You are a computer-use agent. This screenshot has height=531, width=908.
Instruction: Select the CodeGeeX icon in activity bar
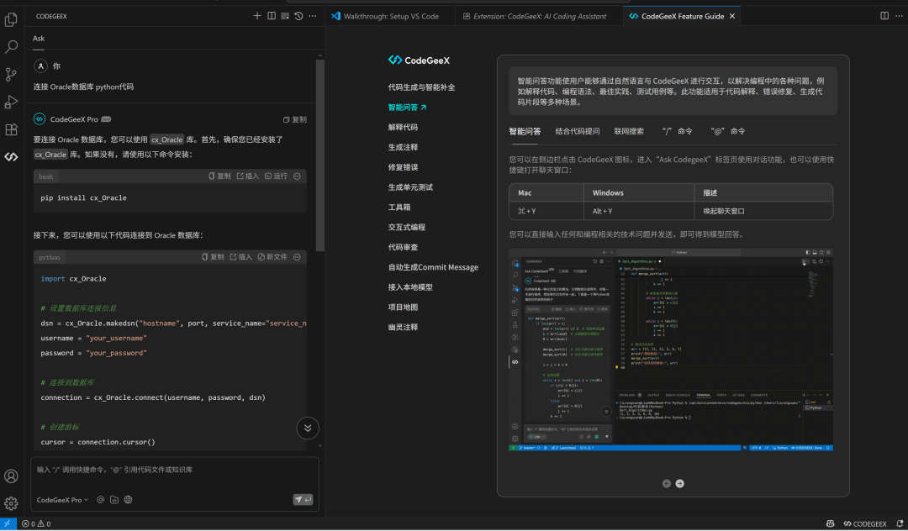point(11,157)
